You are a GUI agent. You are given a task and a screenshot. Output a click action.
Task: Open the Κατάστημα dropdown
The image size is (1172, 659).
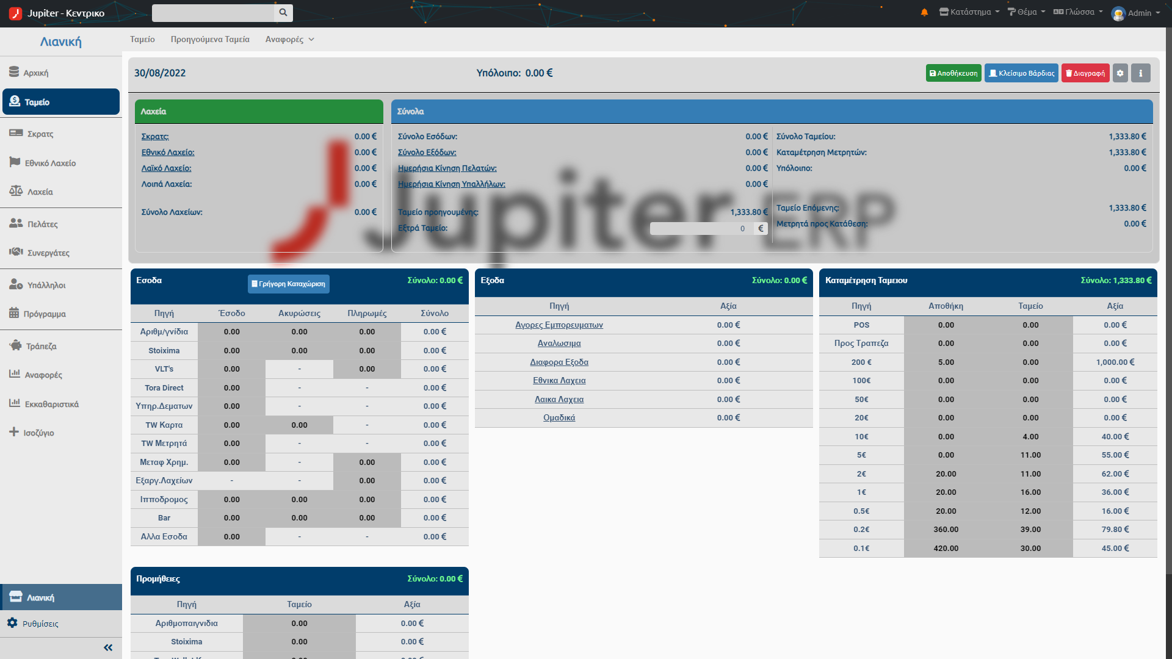(x=969, y=12)
